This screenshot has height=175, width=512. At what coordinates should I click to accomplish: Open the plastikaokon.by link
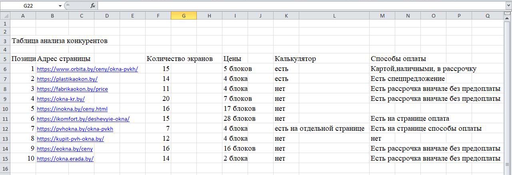coord(67,79)
